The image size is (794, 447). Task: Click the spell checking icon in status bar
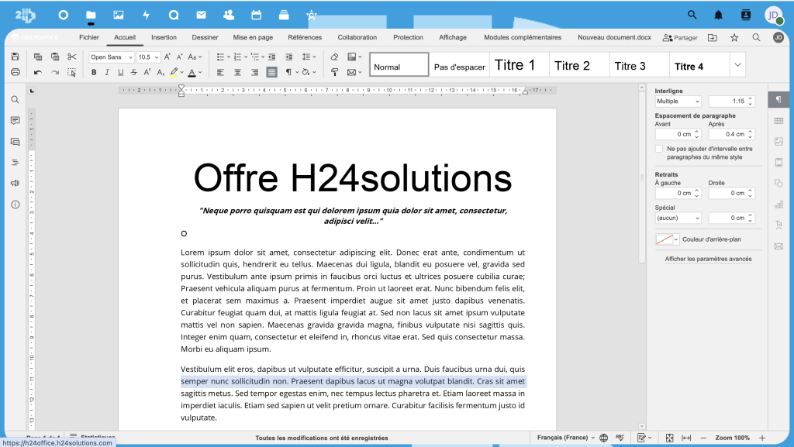[620, 438]
